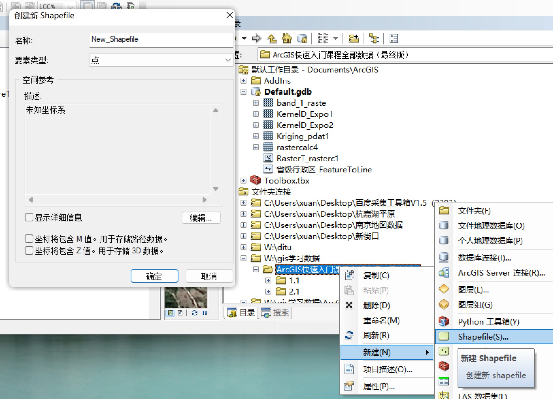Expand the Kriging_pdat1 raster node
Viewport: 553px width, 399px height.
(x=256, y=136)
